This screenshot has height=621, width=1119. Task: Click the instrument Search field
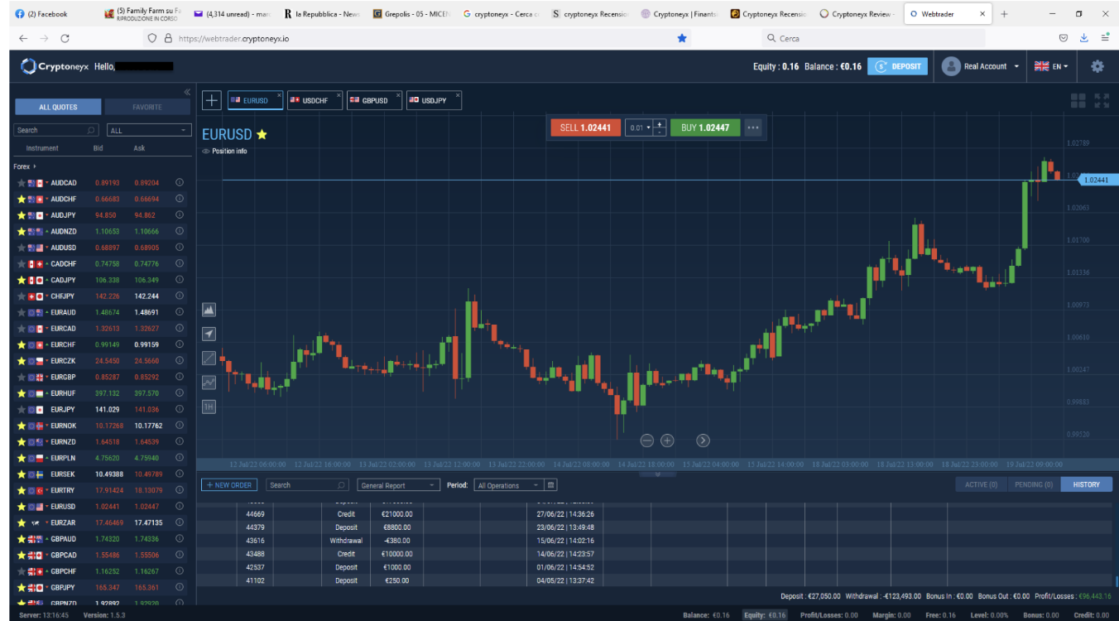[x=57, y=130]
